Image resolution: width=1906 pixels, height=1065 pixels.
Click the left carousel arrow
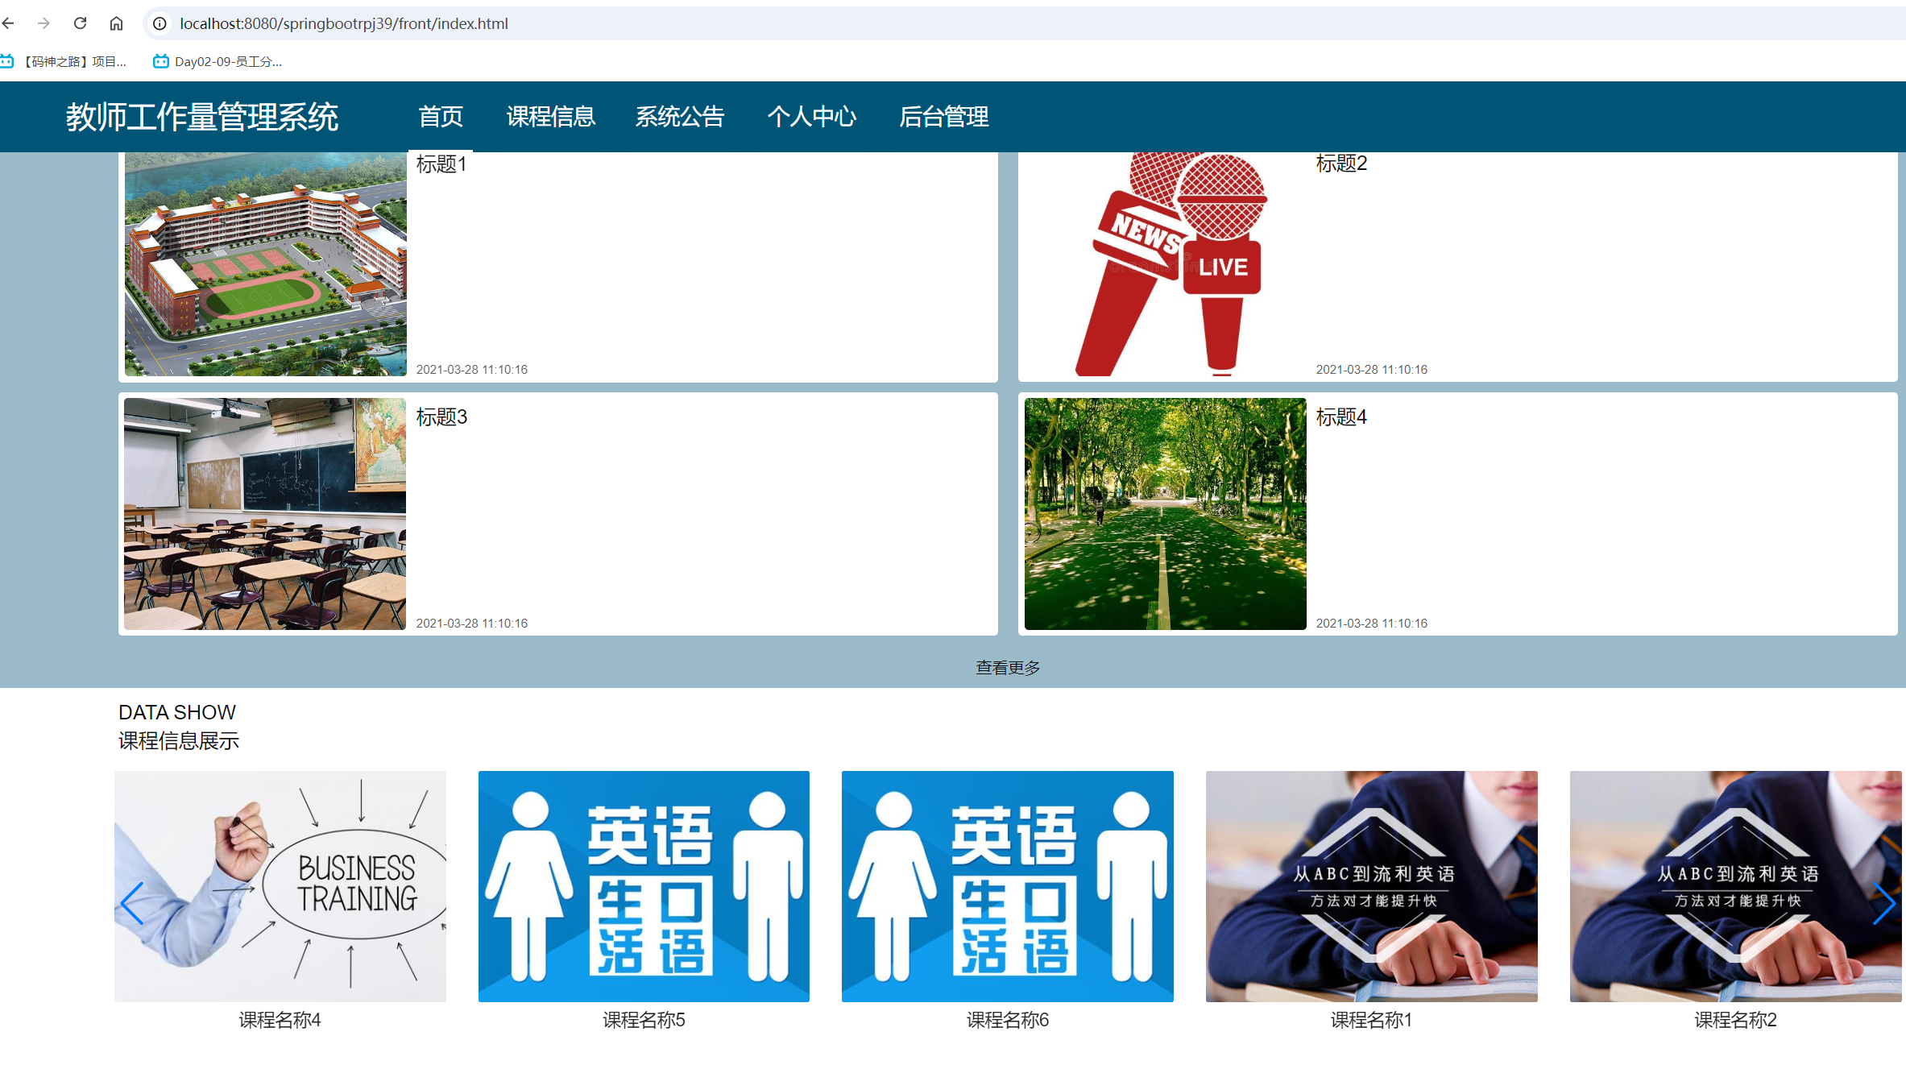pos(132,903)
